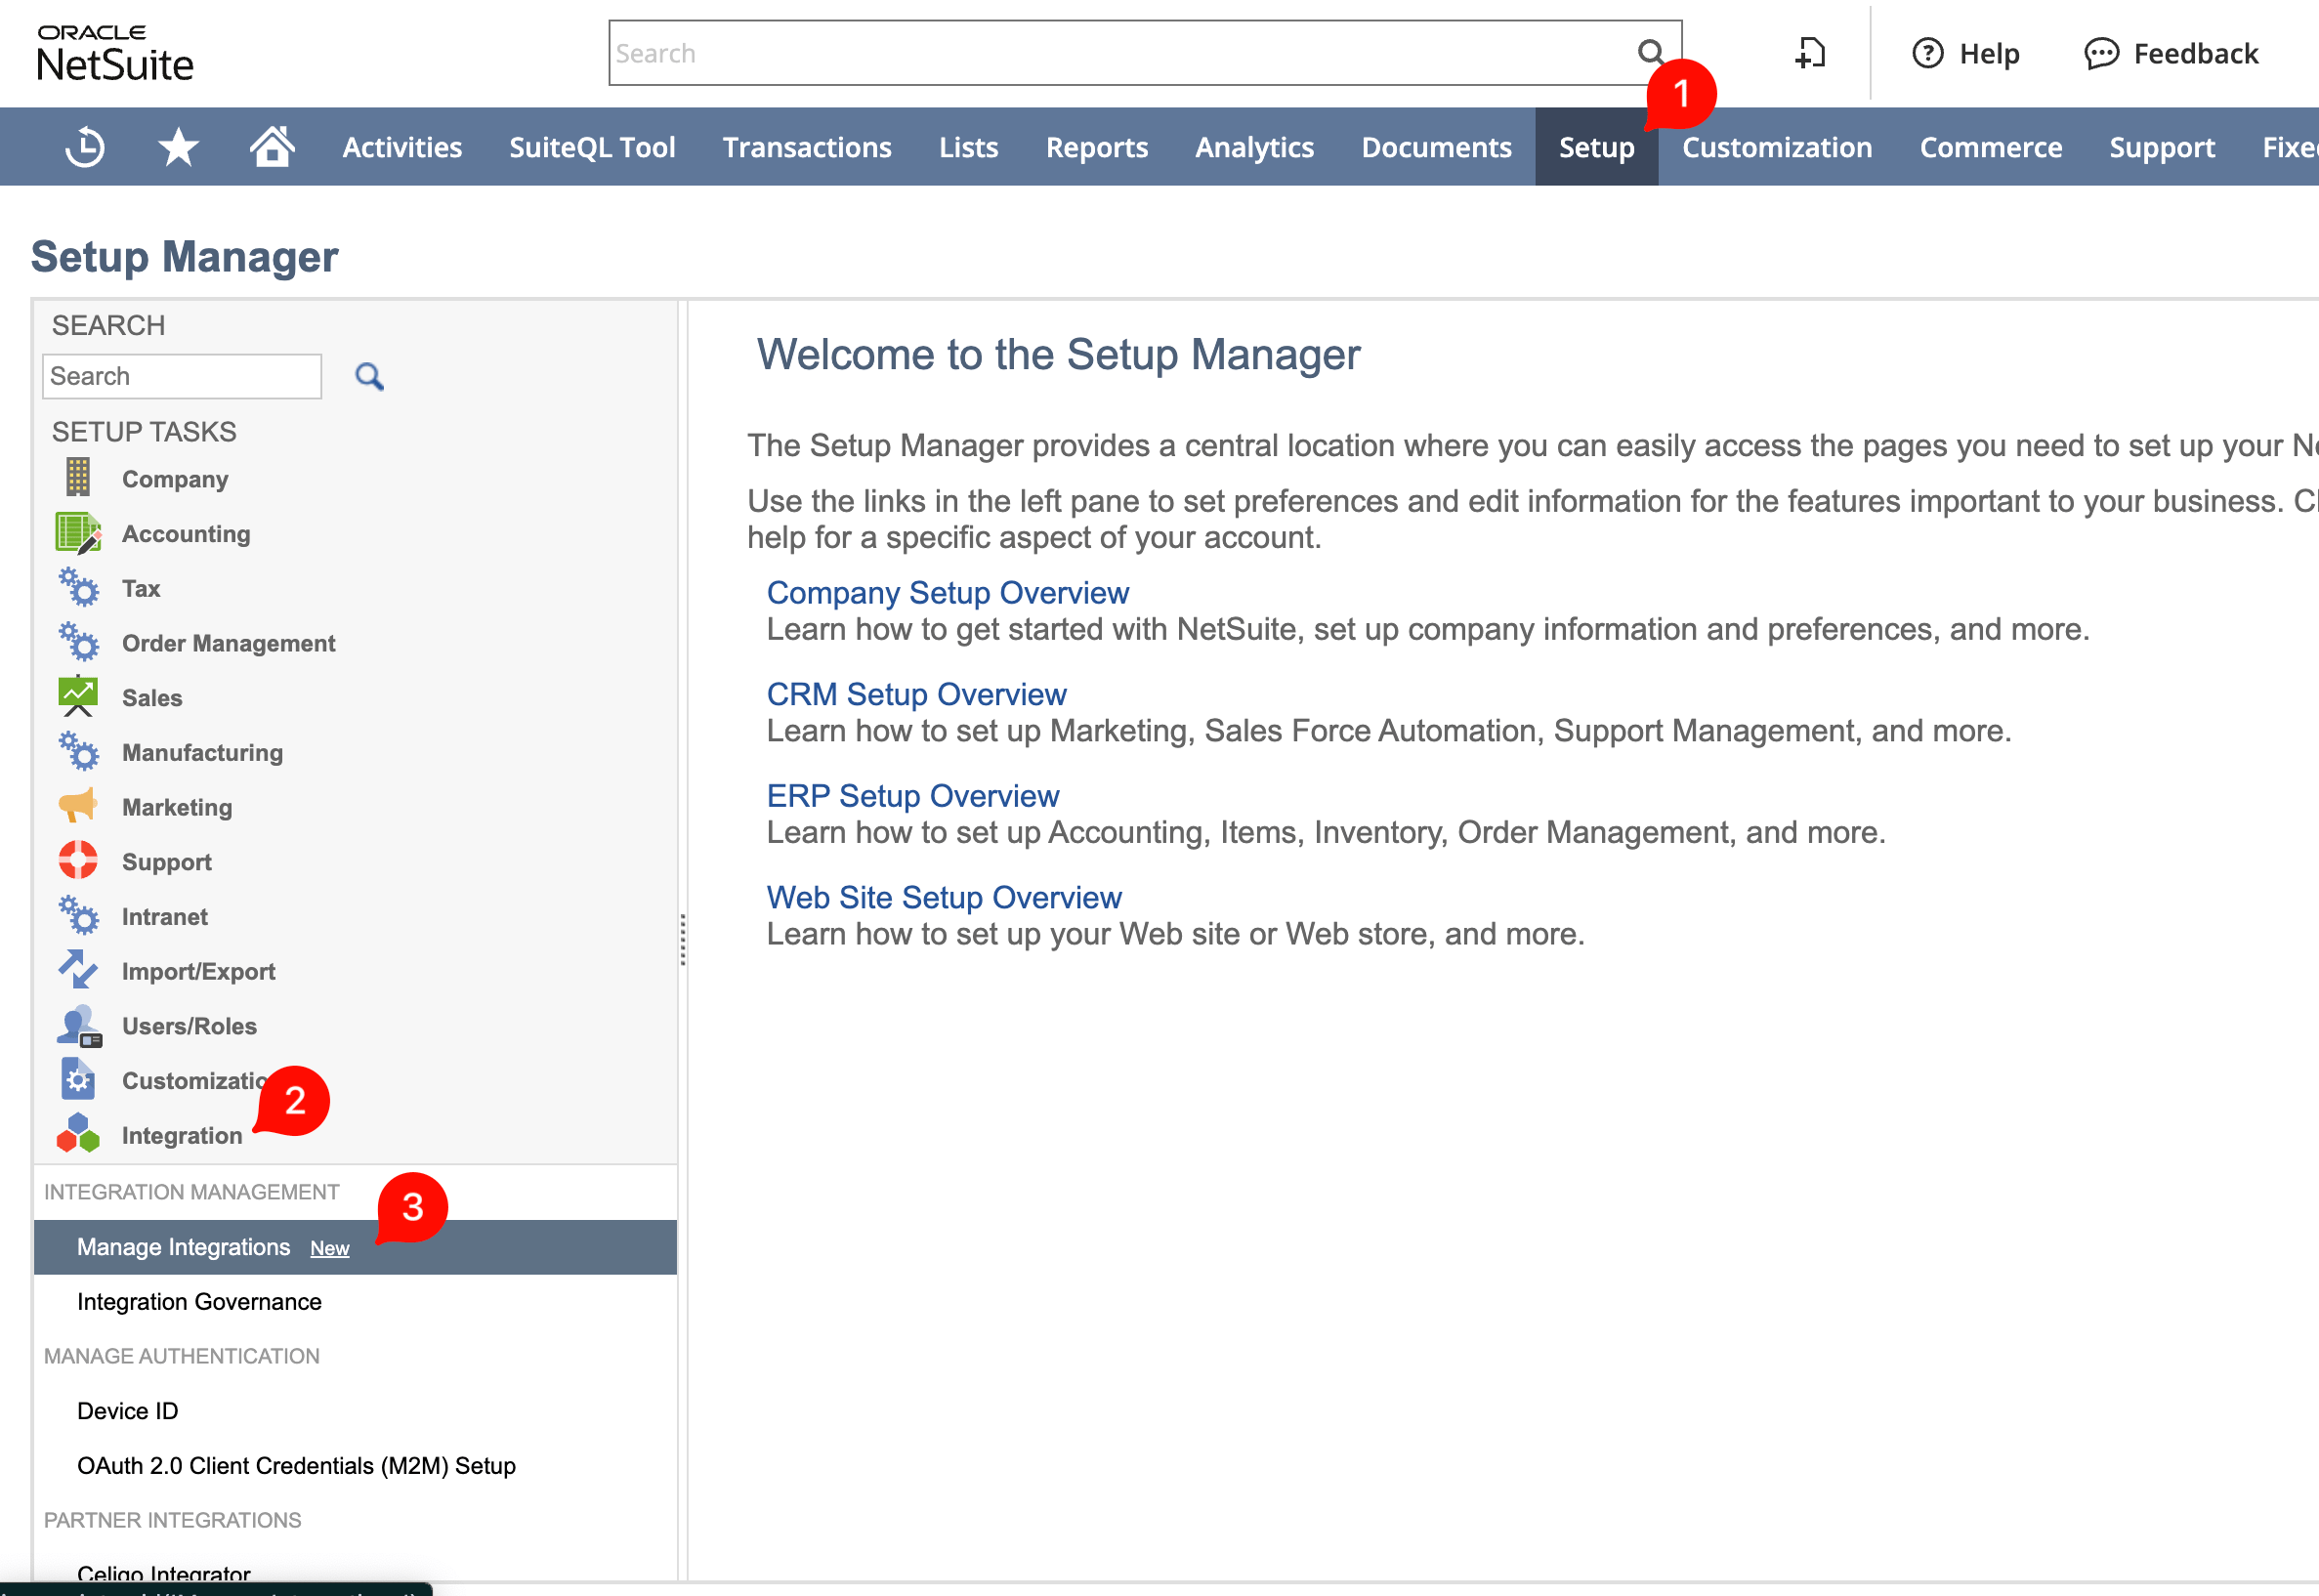Open the Lists menu
2319x1596 pixels.
click(968, 147)
